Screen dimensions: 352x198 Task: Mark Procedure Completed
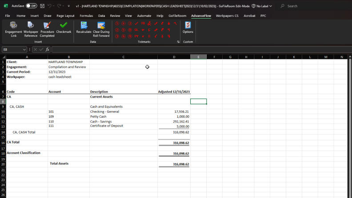tap(47, 28)
